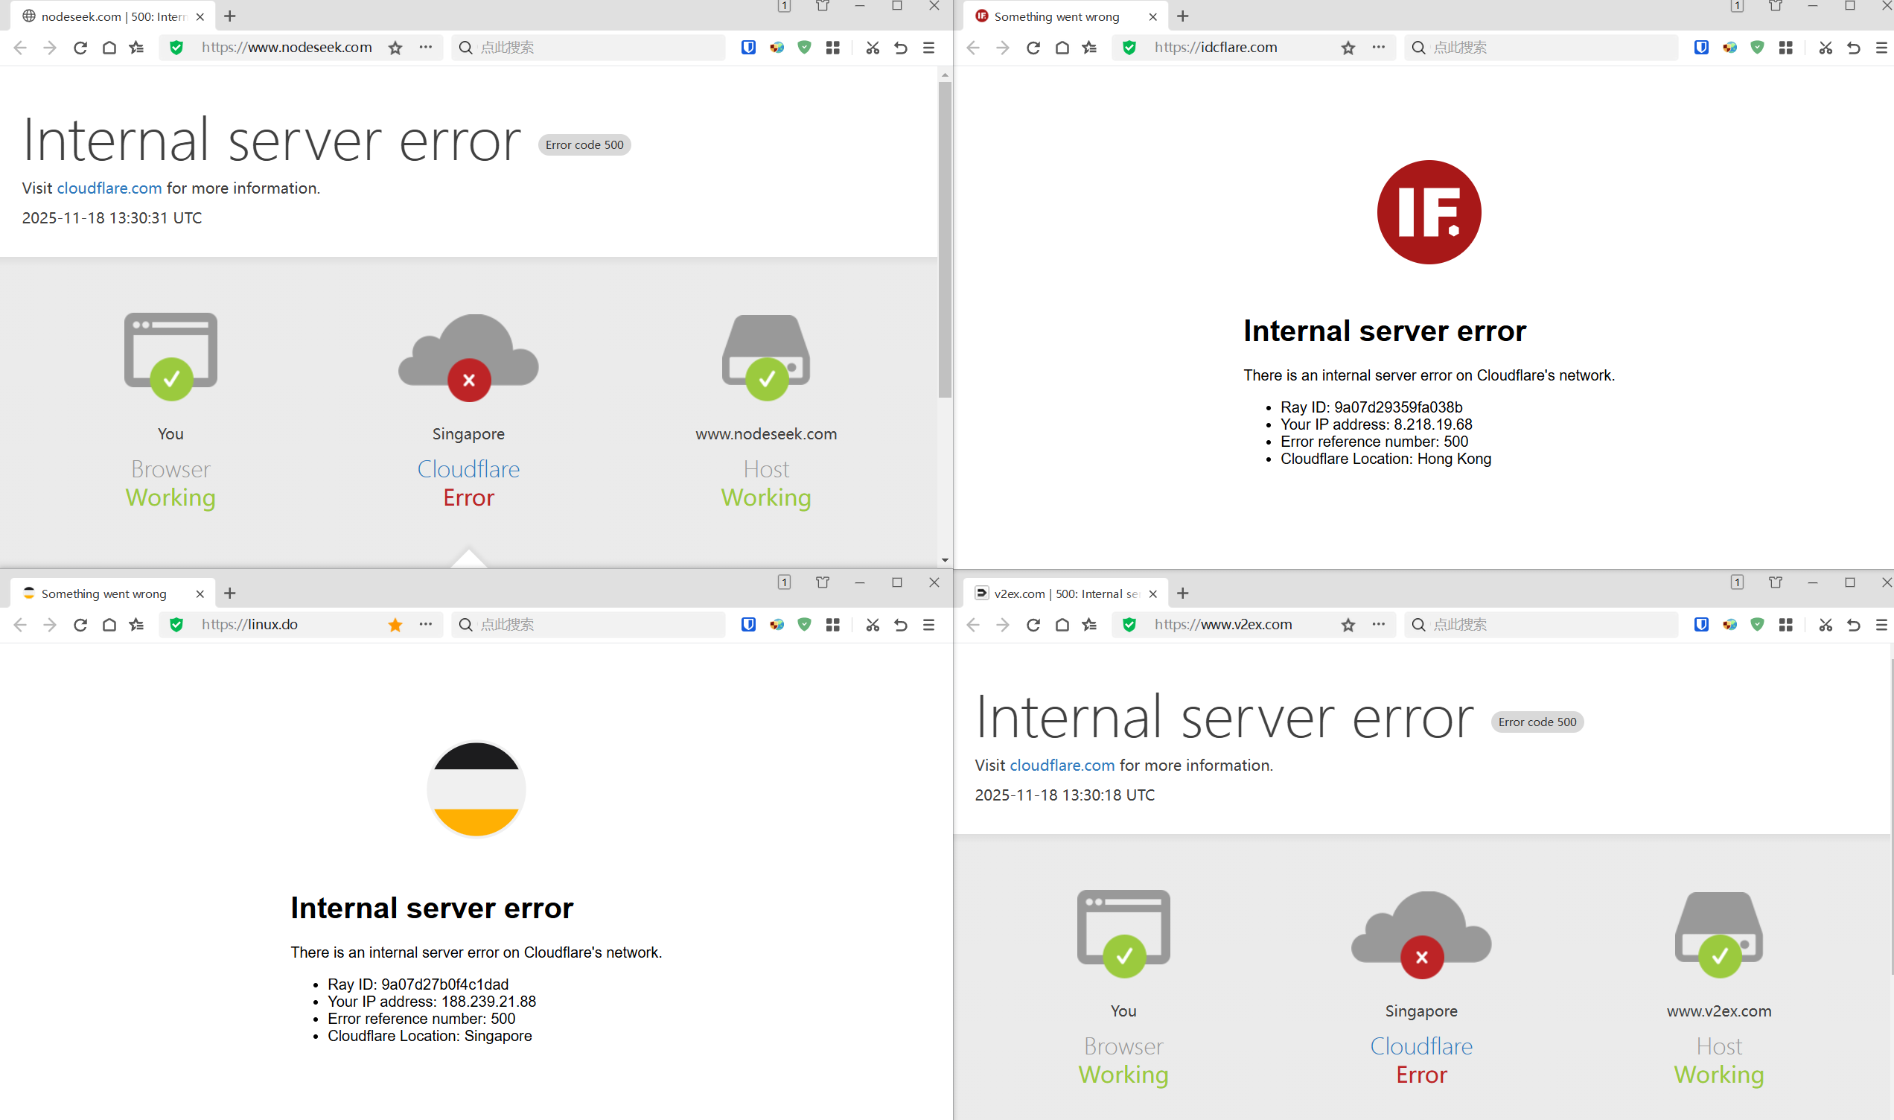Screen dimensions: 1894x1120
Task: Open Bitwarden extension in nodeseek window
Action: point(748,48)
